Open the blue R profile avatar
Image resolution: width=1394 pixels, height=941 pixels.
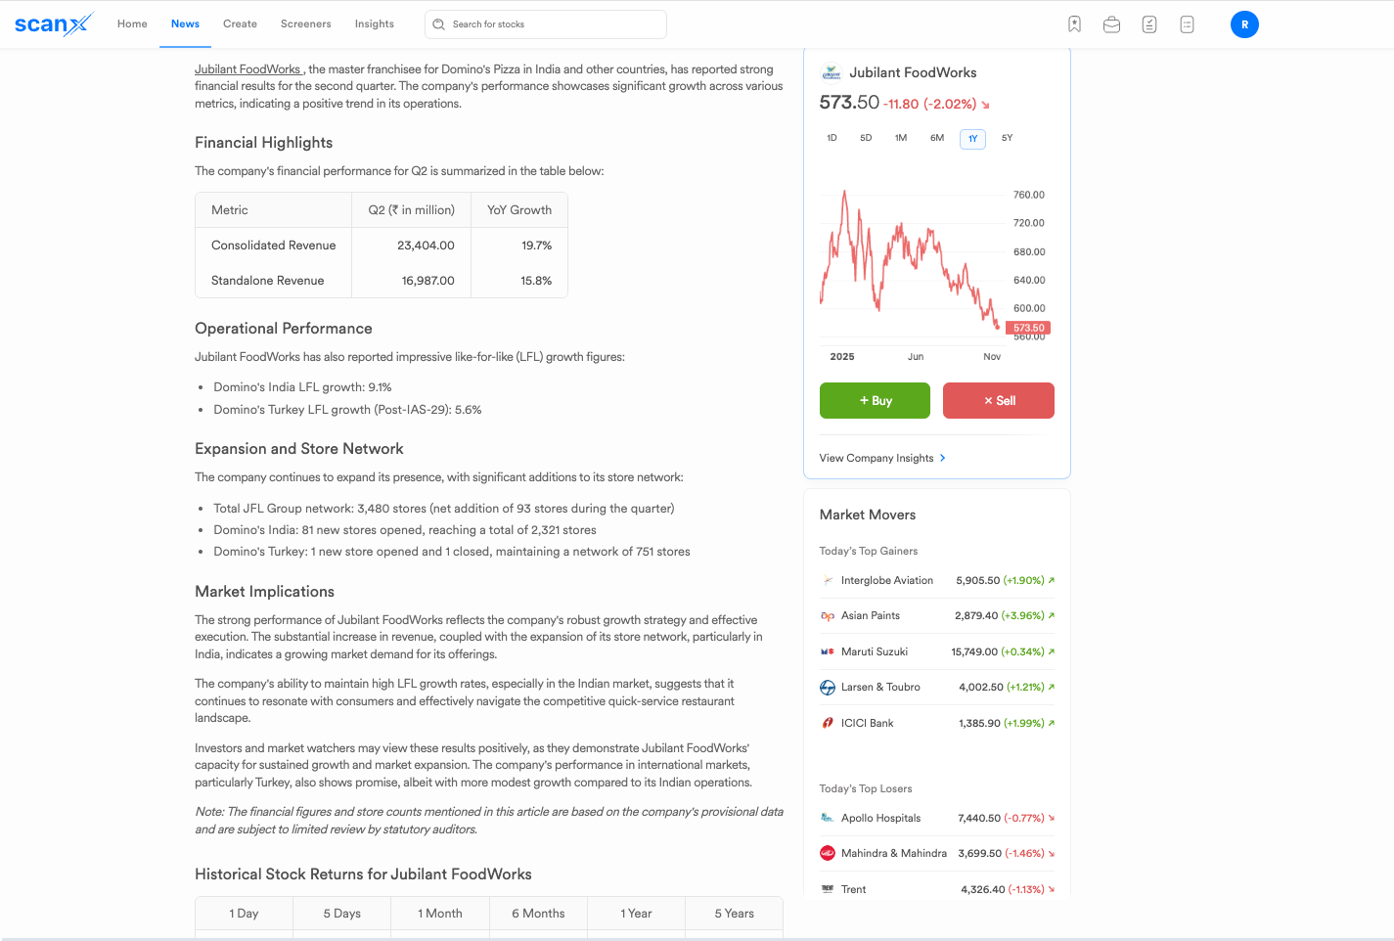click(1244, 24)
